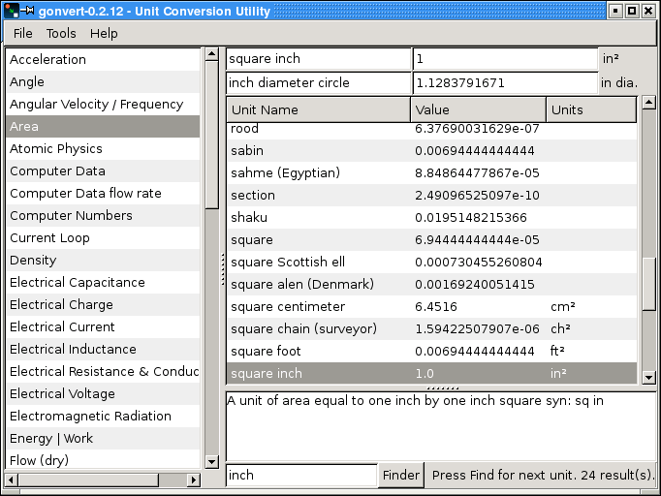Select the Computer Data flow rate category
Viewport: 661px width, 496px height.
pyautogui.click(x=103, y=194)
